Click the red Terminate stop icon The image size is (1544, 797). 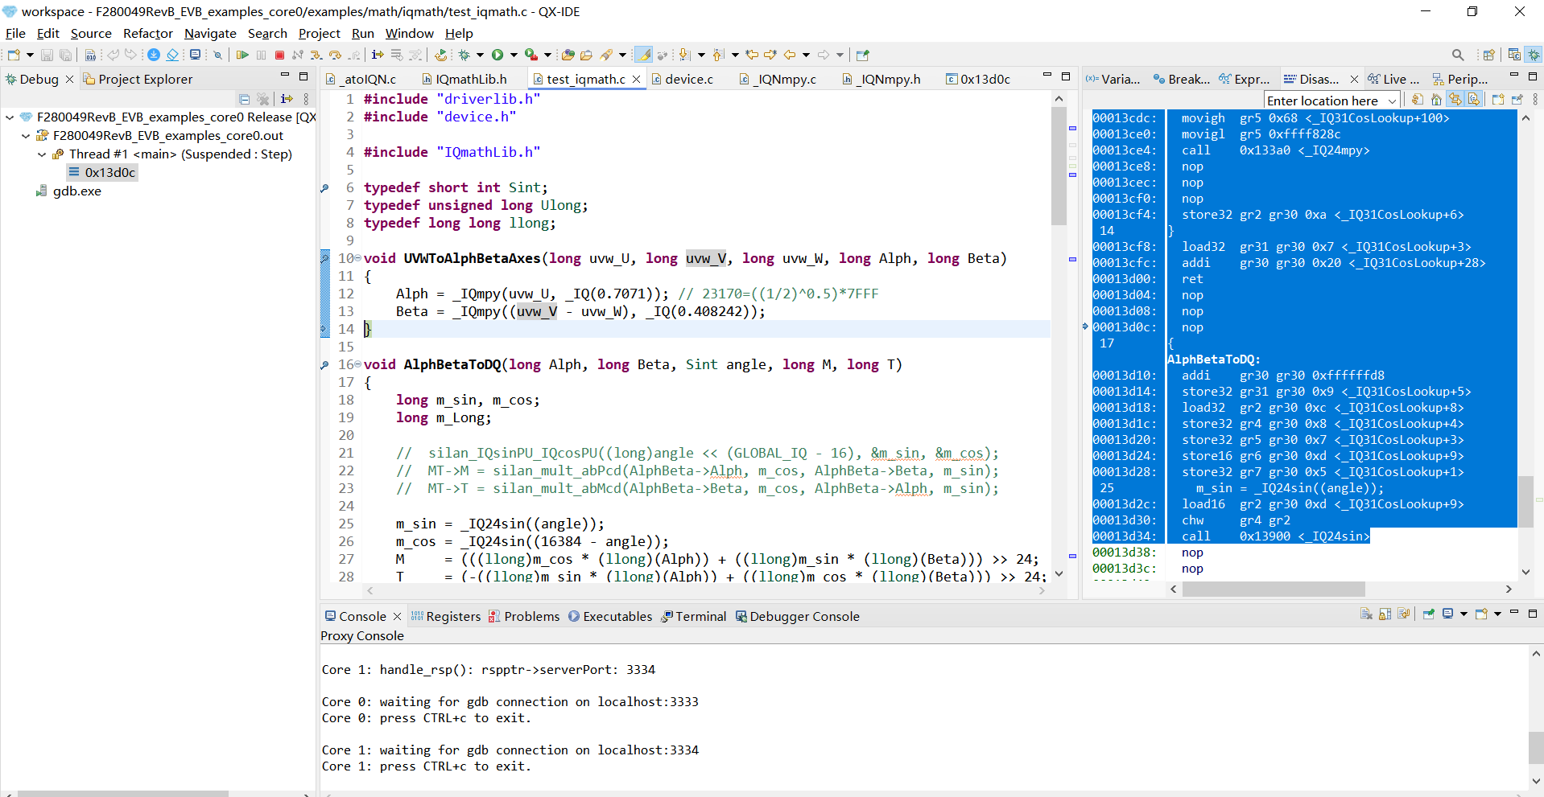pos(279,55)
